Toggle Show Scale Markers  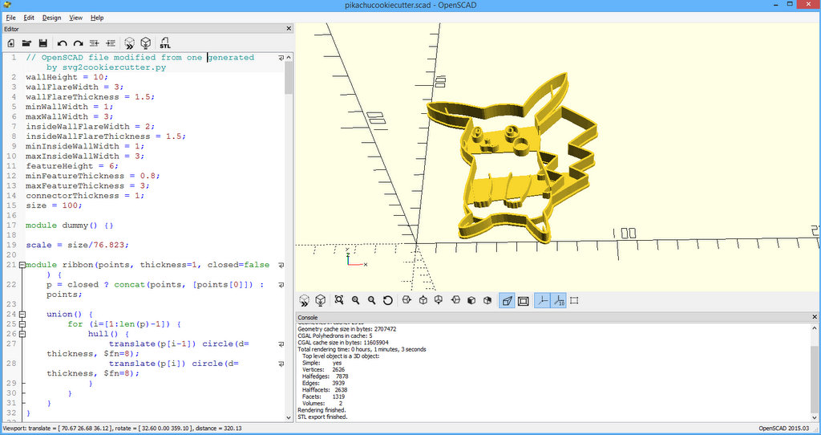[559, 301]
